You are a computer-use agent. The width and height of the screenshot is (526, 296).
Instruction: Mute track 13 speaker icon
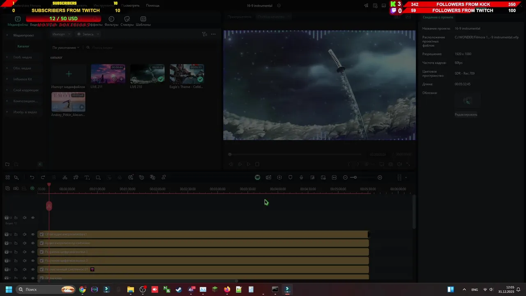click(x=24, y=217)
